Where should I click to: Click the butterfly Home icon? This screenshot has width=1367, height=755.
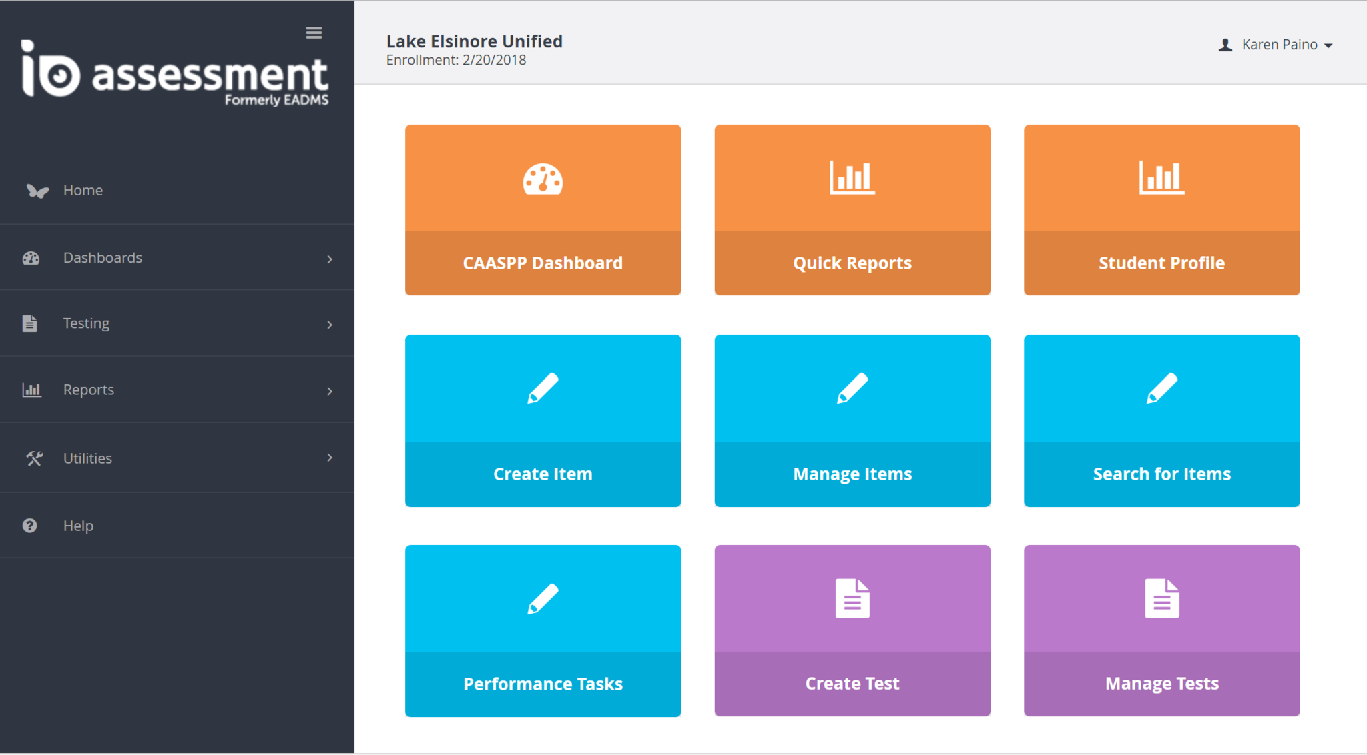37,191
